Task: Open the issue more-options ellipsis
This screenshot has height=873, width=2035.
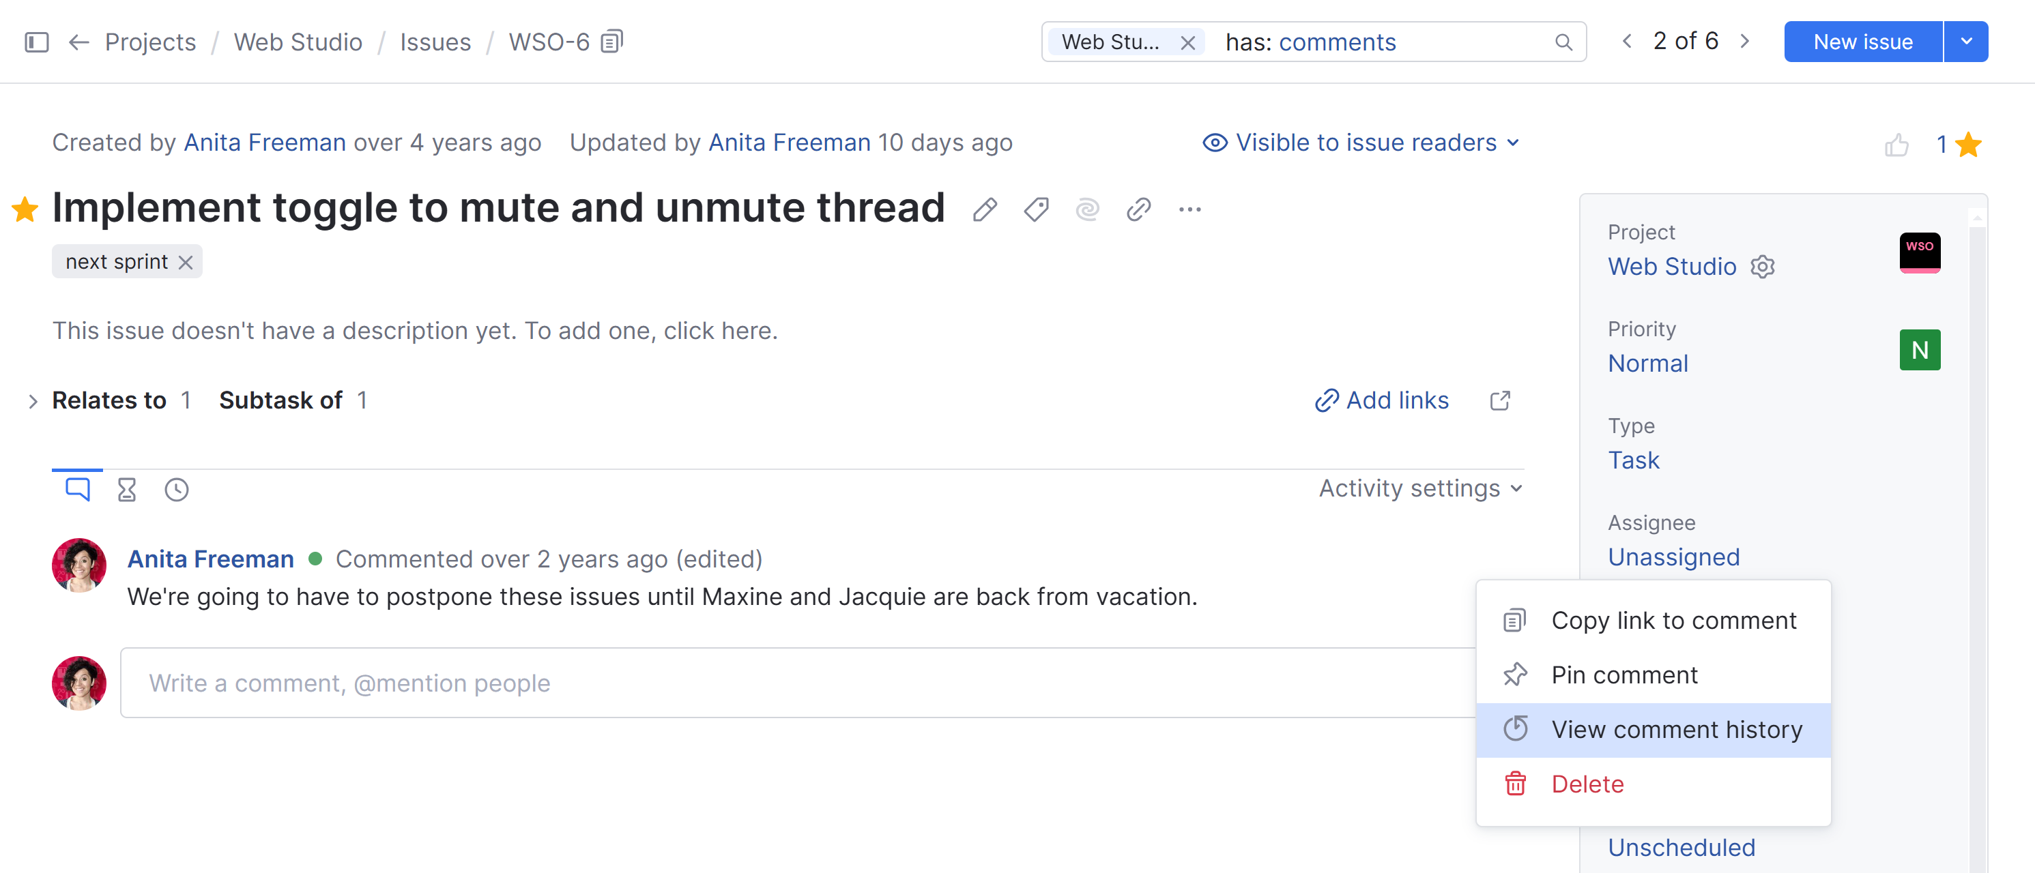Action: (x=1189, y=210)
